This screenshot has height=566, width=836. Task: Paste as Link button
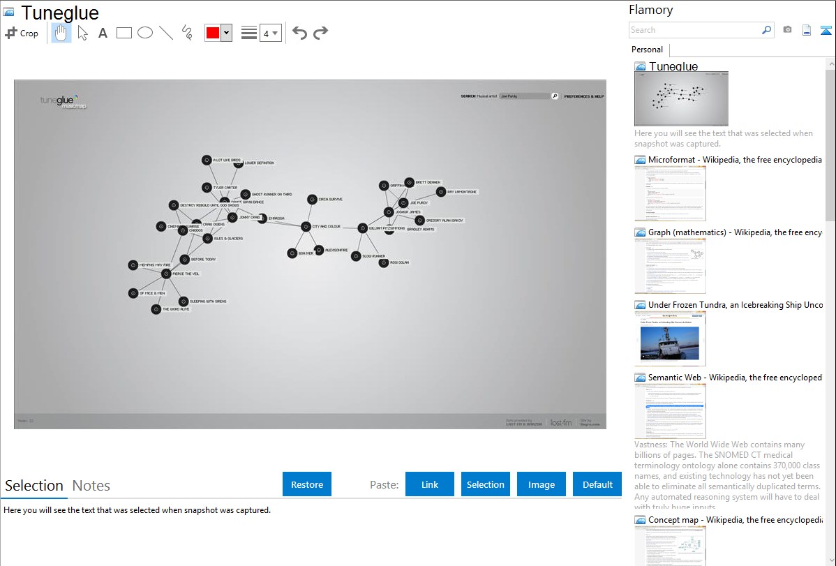(430, 484)
